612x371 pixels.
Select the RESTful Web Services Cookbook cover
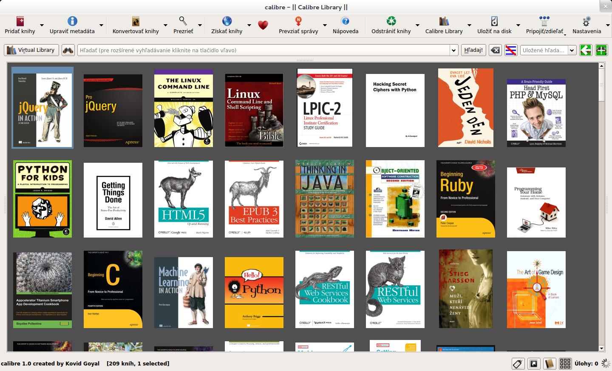(325, 289)
